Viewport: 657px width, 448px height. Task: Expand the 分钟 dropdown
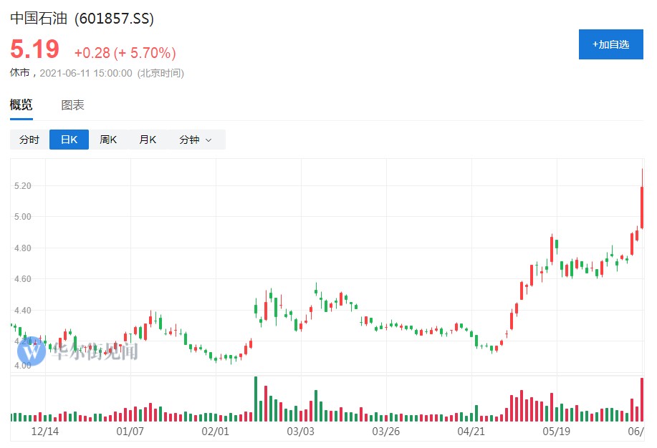196,140
